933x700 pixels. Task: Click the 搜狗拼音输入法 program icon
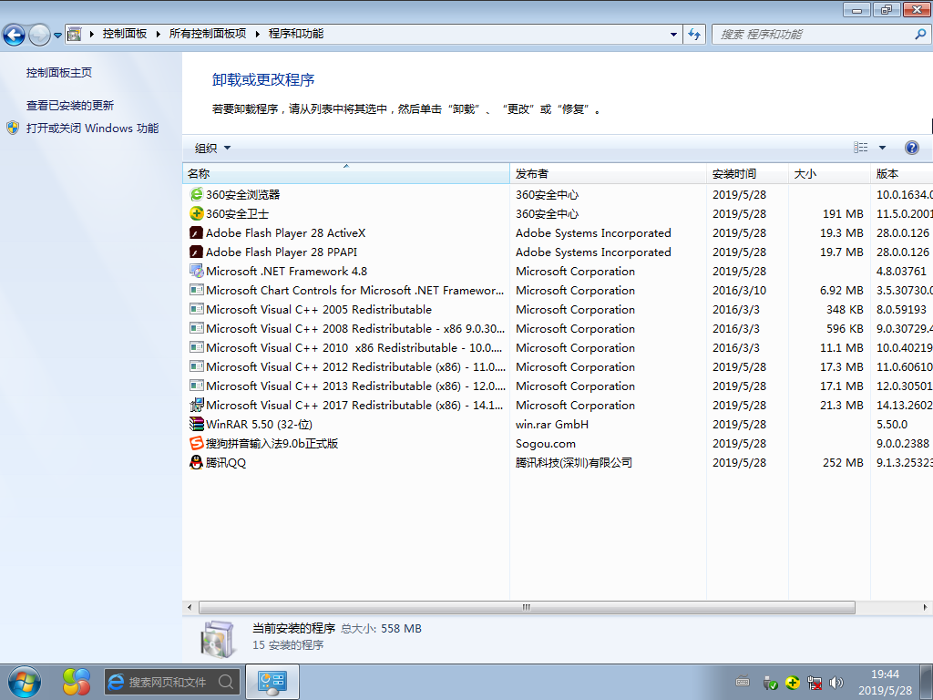click(197, 443)
